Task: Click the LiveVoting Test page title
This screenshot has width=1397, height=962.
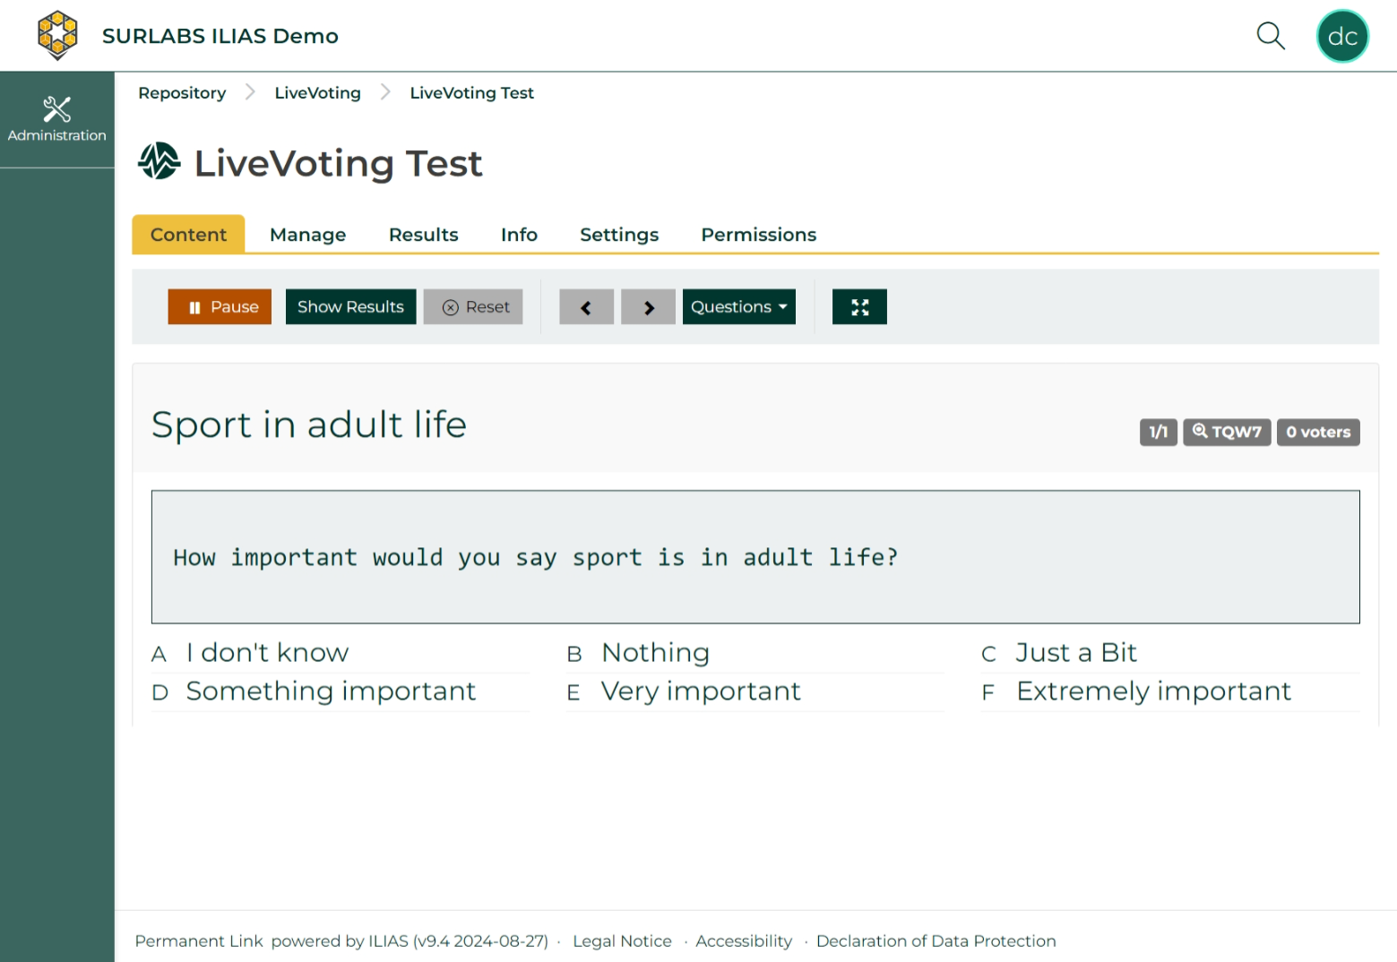Action: (x=338, y=163)
